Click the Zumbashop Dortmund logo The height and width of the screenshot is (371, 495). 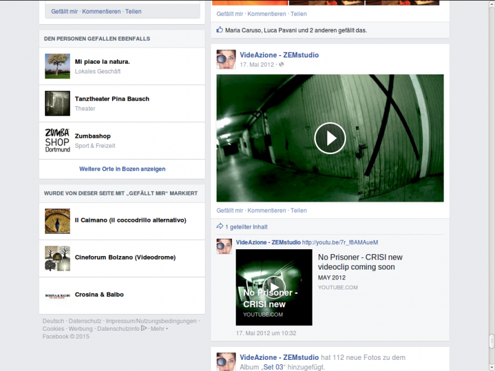(x=58, y=140)
